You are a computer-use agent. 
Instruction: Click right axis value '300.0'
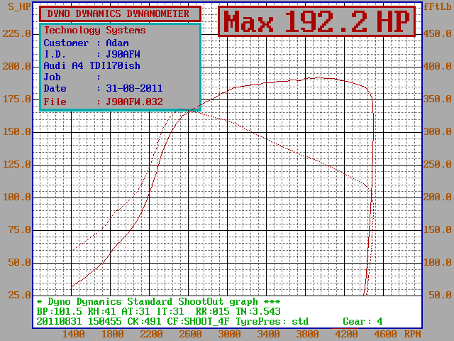coord(437,132)
